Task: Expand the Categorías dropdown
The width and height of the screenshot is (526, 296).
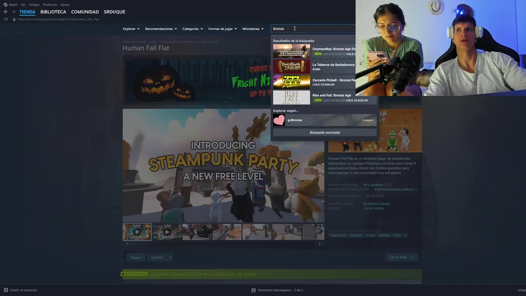Action: 192,29
